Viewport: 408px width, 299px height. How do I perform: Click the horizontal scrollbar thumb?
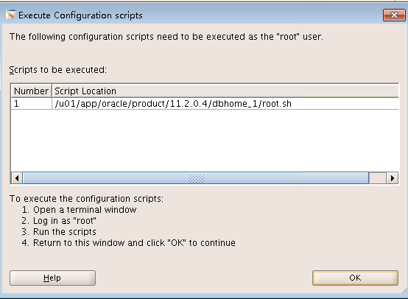(x=196, y=178)
